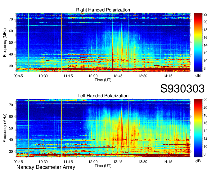This screenshot has height=171, width=211.
Task: Click the 12:45 time tick under Right Handed plot
Action: pos(118,76)
